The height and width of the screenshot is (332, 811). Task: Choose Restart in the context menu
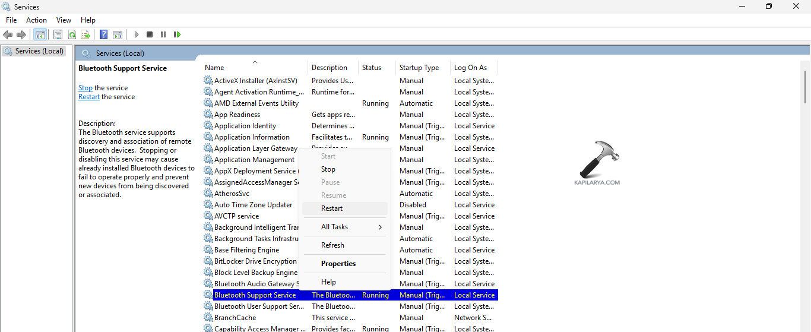click(x=332, y=208)
